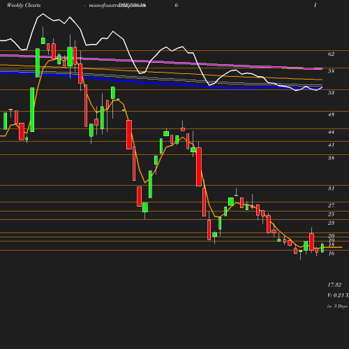The width and height of the screenshot is (349, 349).
Task: Select the 62 price axis label
Action: pos(331,54)
